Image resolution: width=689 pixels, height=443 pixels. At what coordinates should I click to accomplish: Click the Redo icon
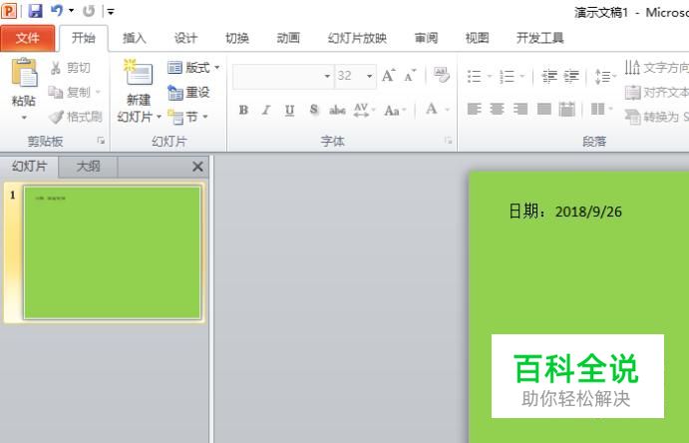click(89, 11)
